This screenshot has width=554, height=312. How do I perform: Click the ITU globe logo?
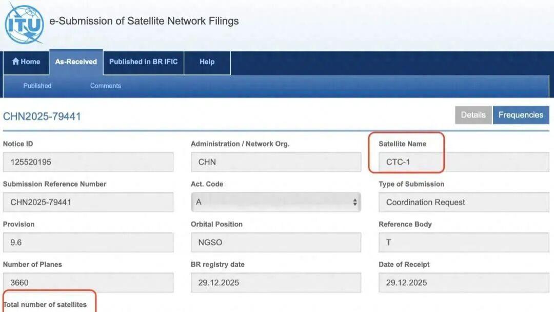coord(24,23)
